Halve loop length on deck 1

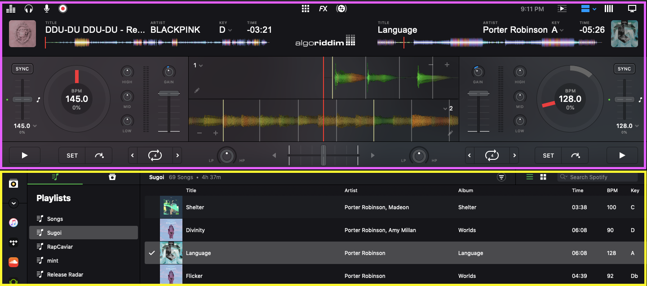(x=133, y=155)
